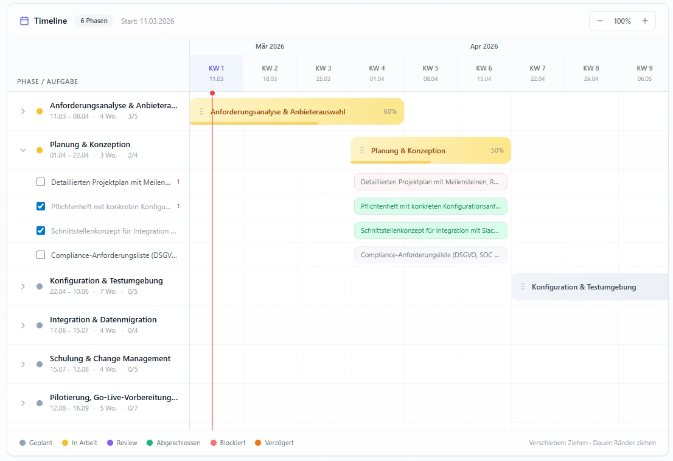Click the red today marker on the timeline
The height and width of the screenshot is (461, 673).
coord(212,93)
